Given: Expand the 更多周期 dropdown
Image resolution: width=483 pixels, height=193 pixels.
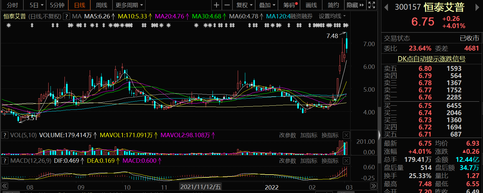Looking at the screenshot, I should pos(129,5).
